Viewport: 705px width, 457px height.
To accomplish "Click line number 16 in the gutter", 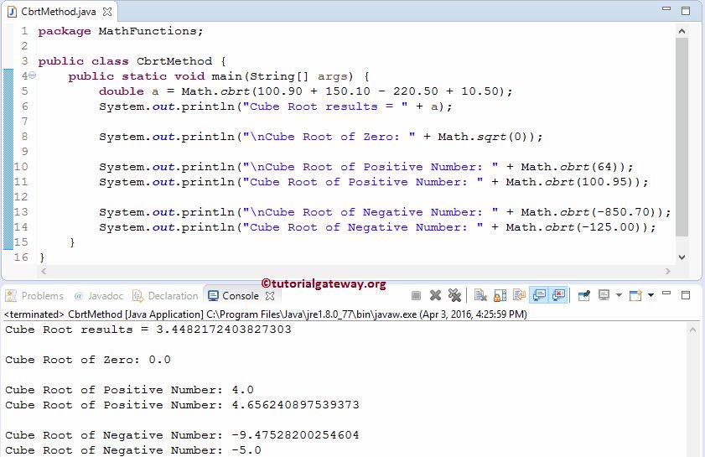I will coord(21,257).
